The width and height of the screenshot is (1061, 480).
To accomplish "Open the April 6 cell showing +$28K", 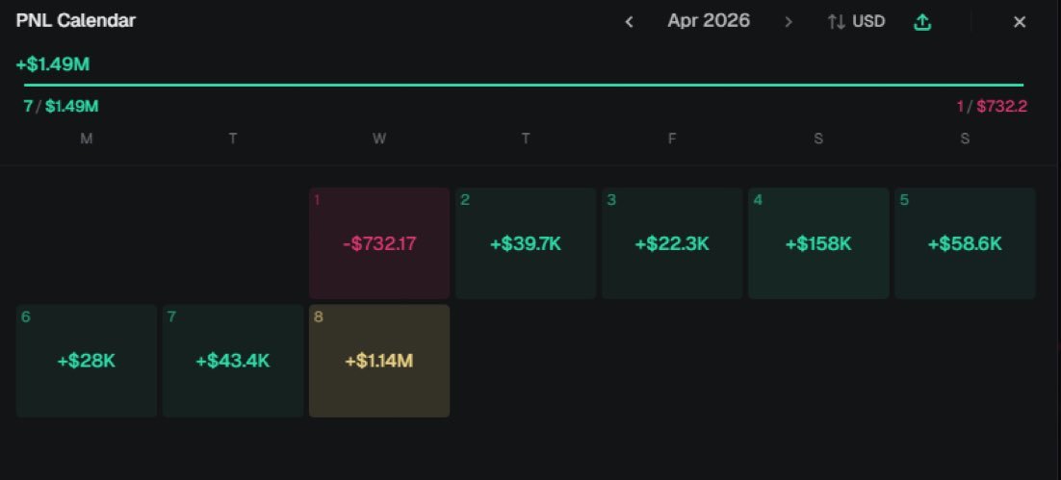I will [87, 361].
